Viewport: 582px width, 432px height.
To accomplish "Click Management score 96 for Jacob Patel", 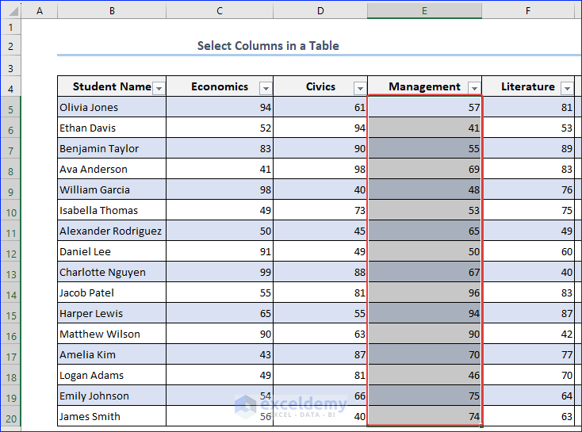I will 425,292.
